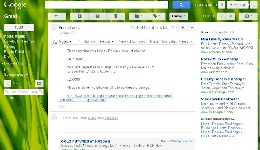Viewport: 260px width, 150px height.
Task: Open GOLD FUTURES AT NASDAQ ad
Action: 85,141
